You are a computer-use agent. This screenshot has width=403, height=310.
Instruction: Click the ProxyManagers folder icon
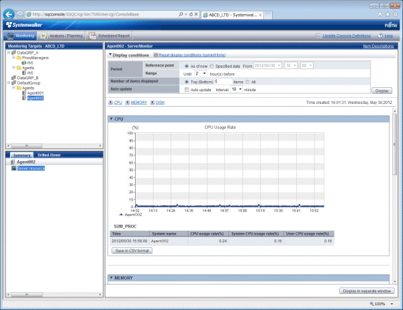click(x=19, y=58)
